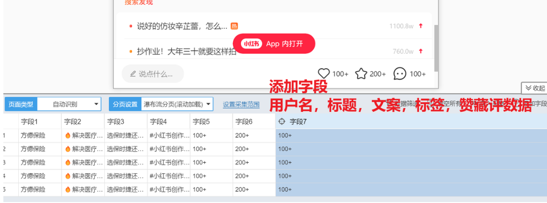Screen dimensions: 547x203
Task: Click the 200+ favorites count
Action: coord(378,74)
